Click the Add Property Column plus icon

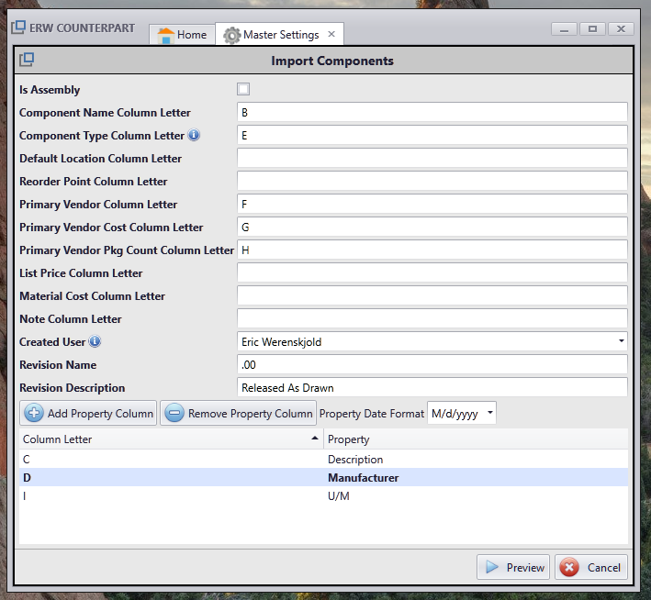click(x=33, y=413)
